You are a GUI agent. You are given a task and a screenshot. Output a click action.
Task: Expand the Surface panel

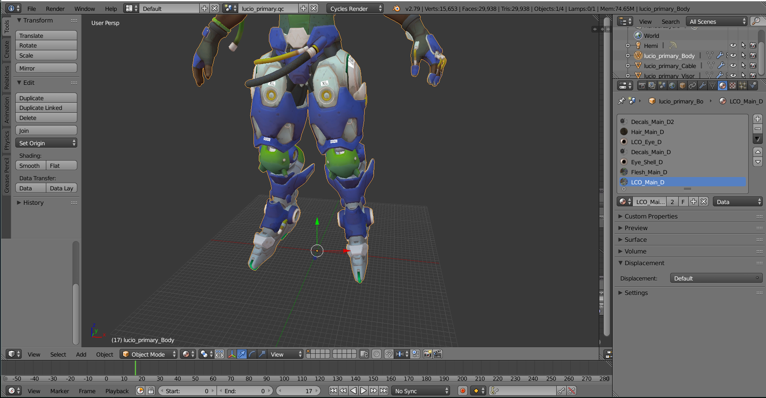tap(635, 239)
